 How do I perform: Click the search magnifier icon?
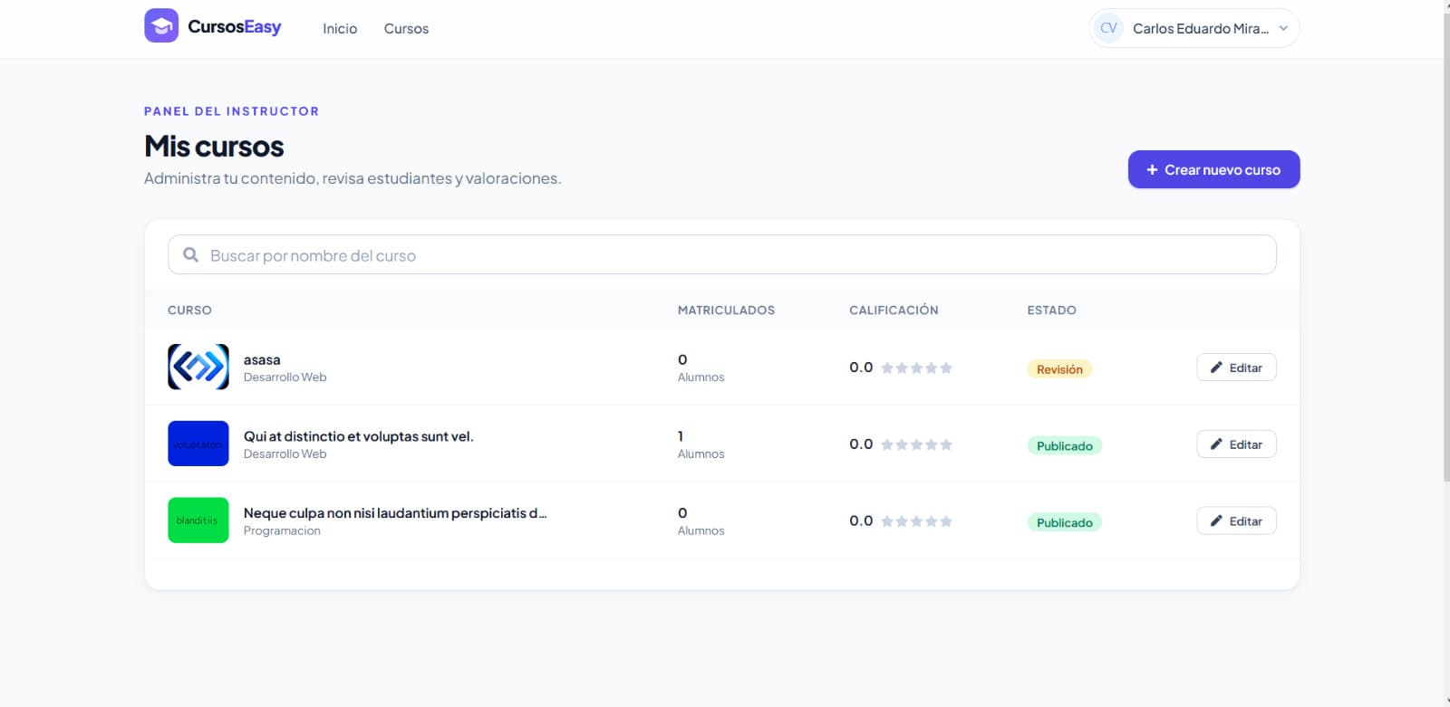[190, 255]
